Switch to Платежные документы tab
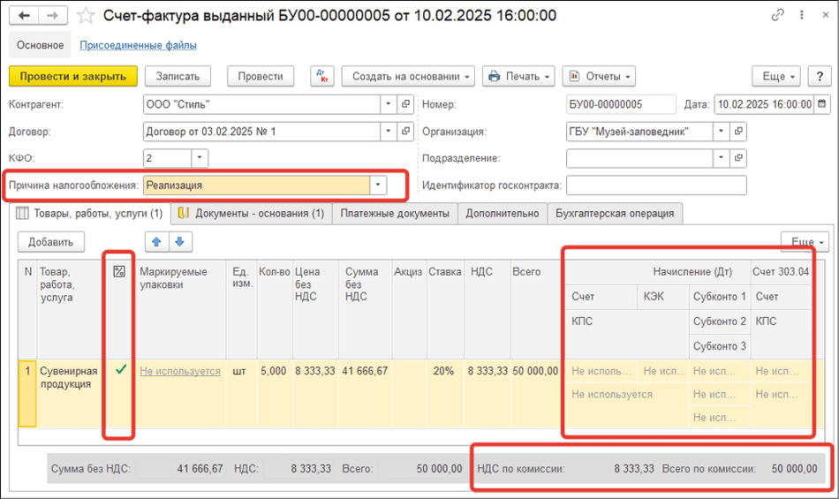Screen dimensions: 839x499 coord(395,213)
